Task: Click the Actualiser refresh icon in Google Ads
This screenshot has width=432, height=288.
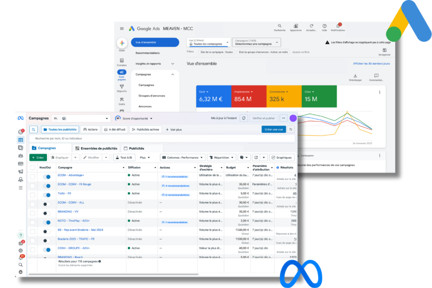Action: (311, 26)
